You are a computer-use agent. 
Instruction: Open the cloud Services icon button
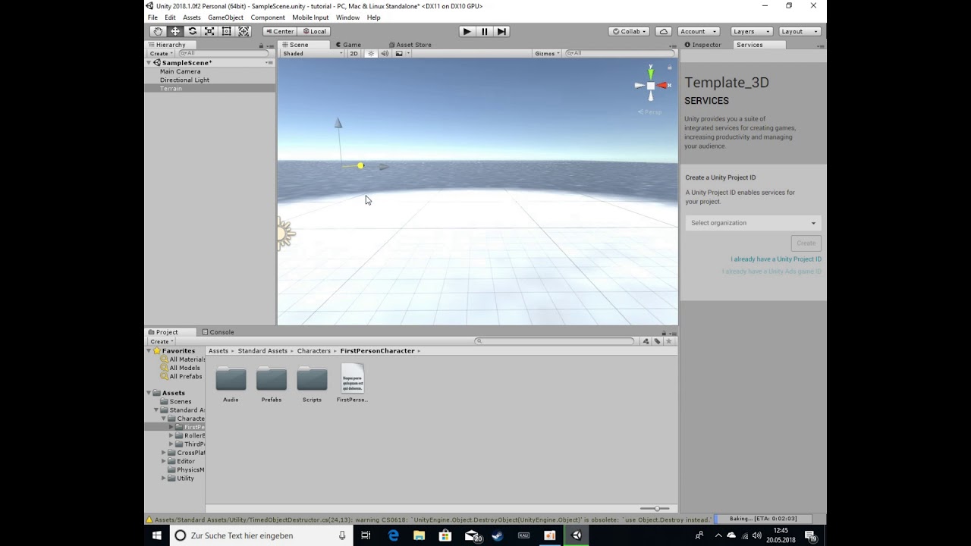(664, 31)
